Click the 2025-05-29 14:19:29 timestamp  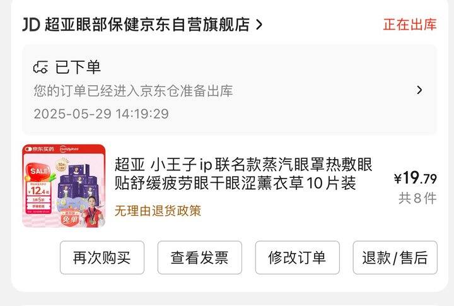(102, 114)
